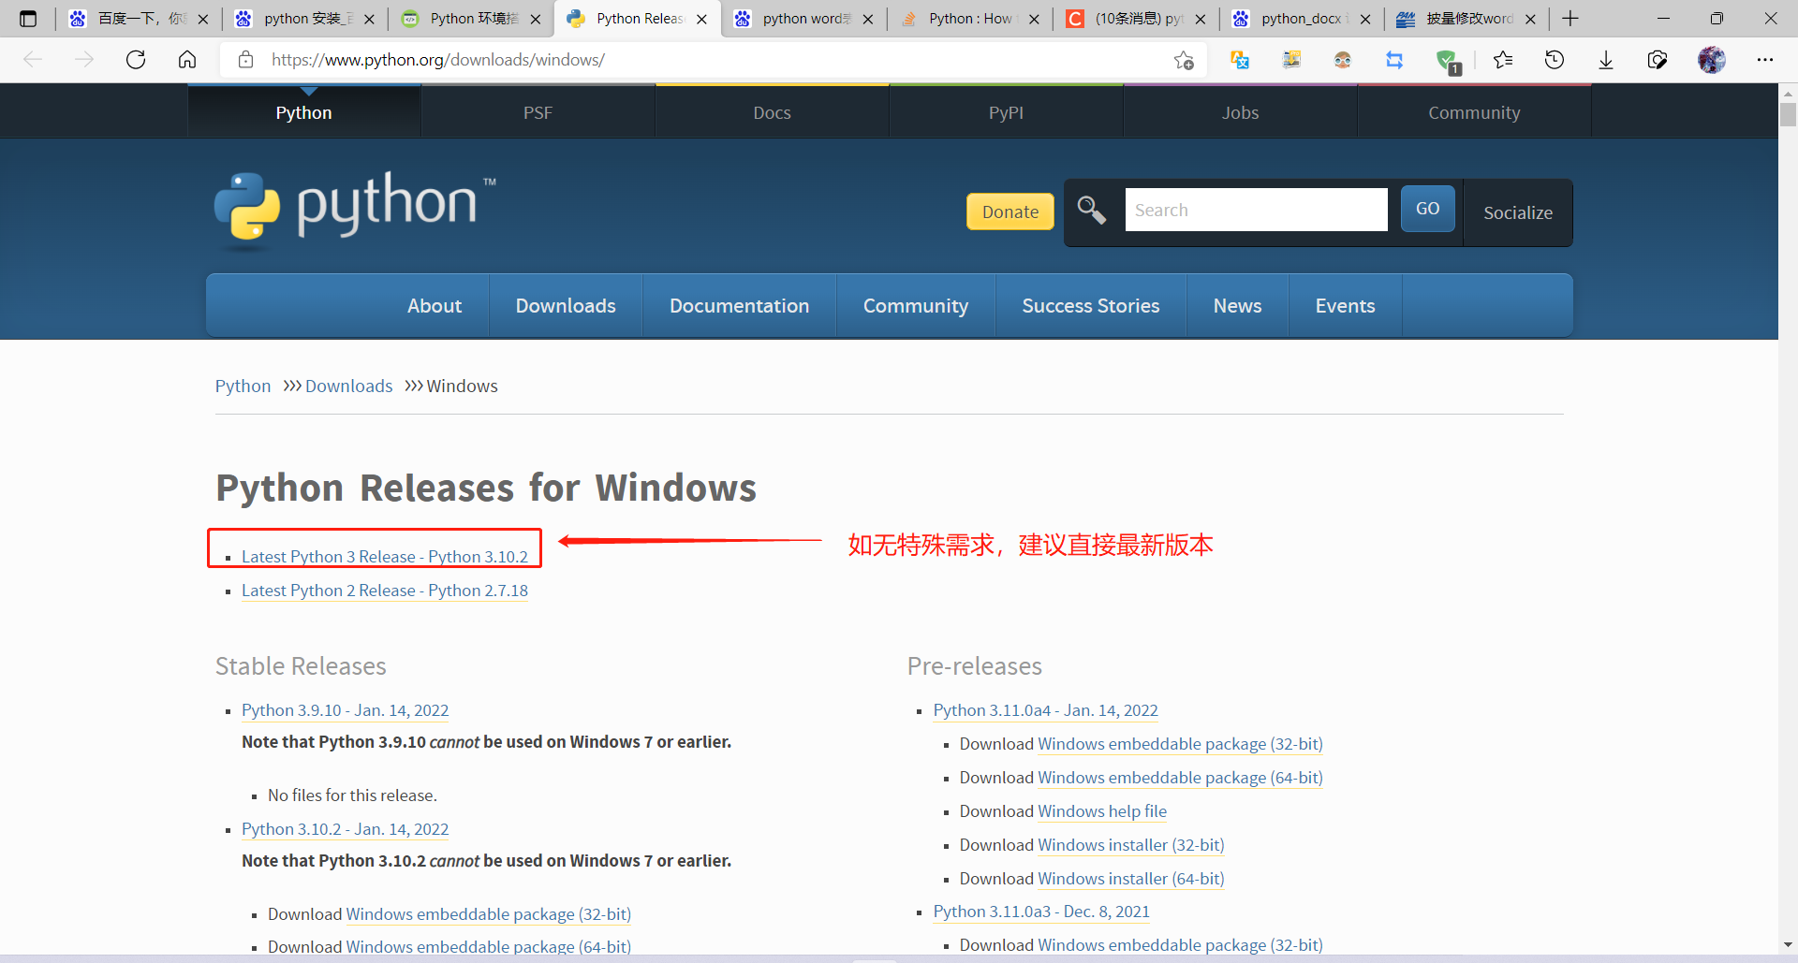This screenshot has width=1798, height=963.
Task: Open Latest Python 3 Release link
Action: tap(385, 557)
